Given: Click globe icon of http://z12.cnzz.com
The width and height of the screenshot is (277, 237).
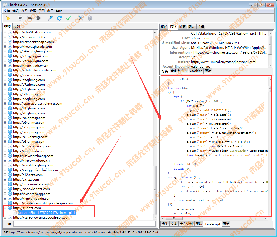Looking at the screenshot, I should (10, 175).
